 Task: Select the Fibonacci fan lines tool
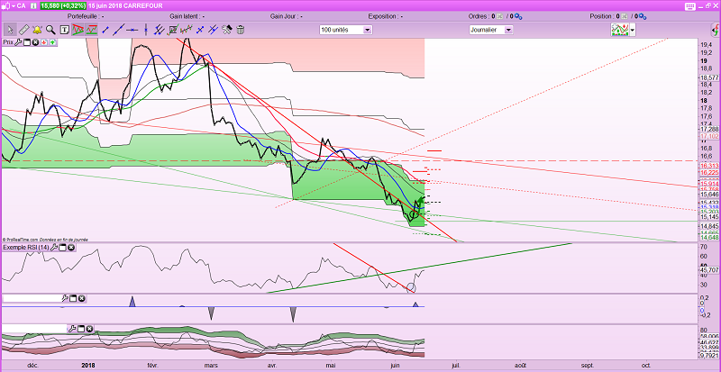click(213, 30)
